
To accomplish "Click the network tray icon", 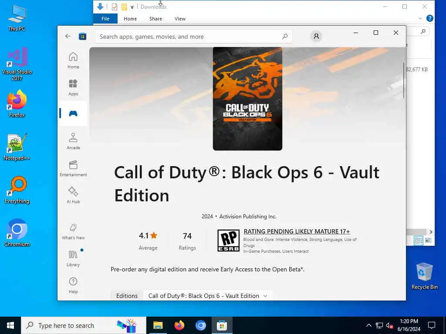I will coord(379,325).
